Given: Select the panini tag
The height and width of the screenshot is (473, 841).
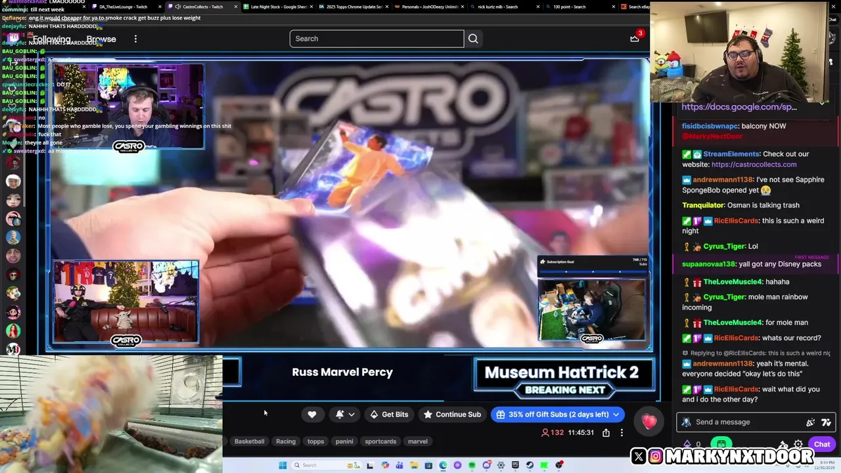Looking at the screenshot, I should (x=344, y=441).
